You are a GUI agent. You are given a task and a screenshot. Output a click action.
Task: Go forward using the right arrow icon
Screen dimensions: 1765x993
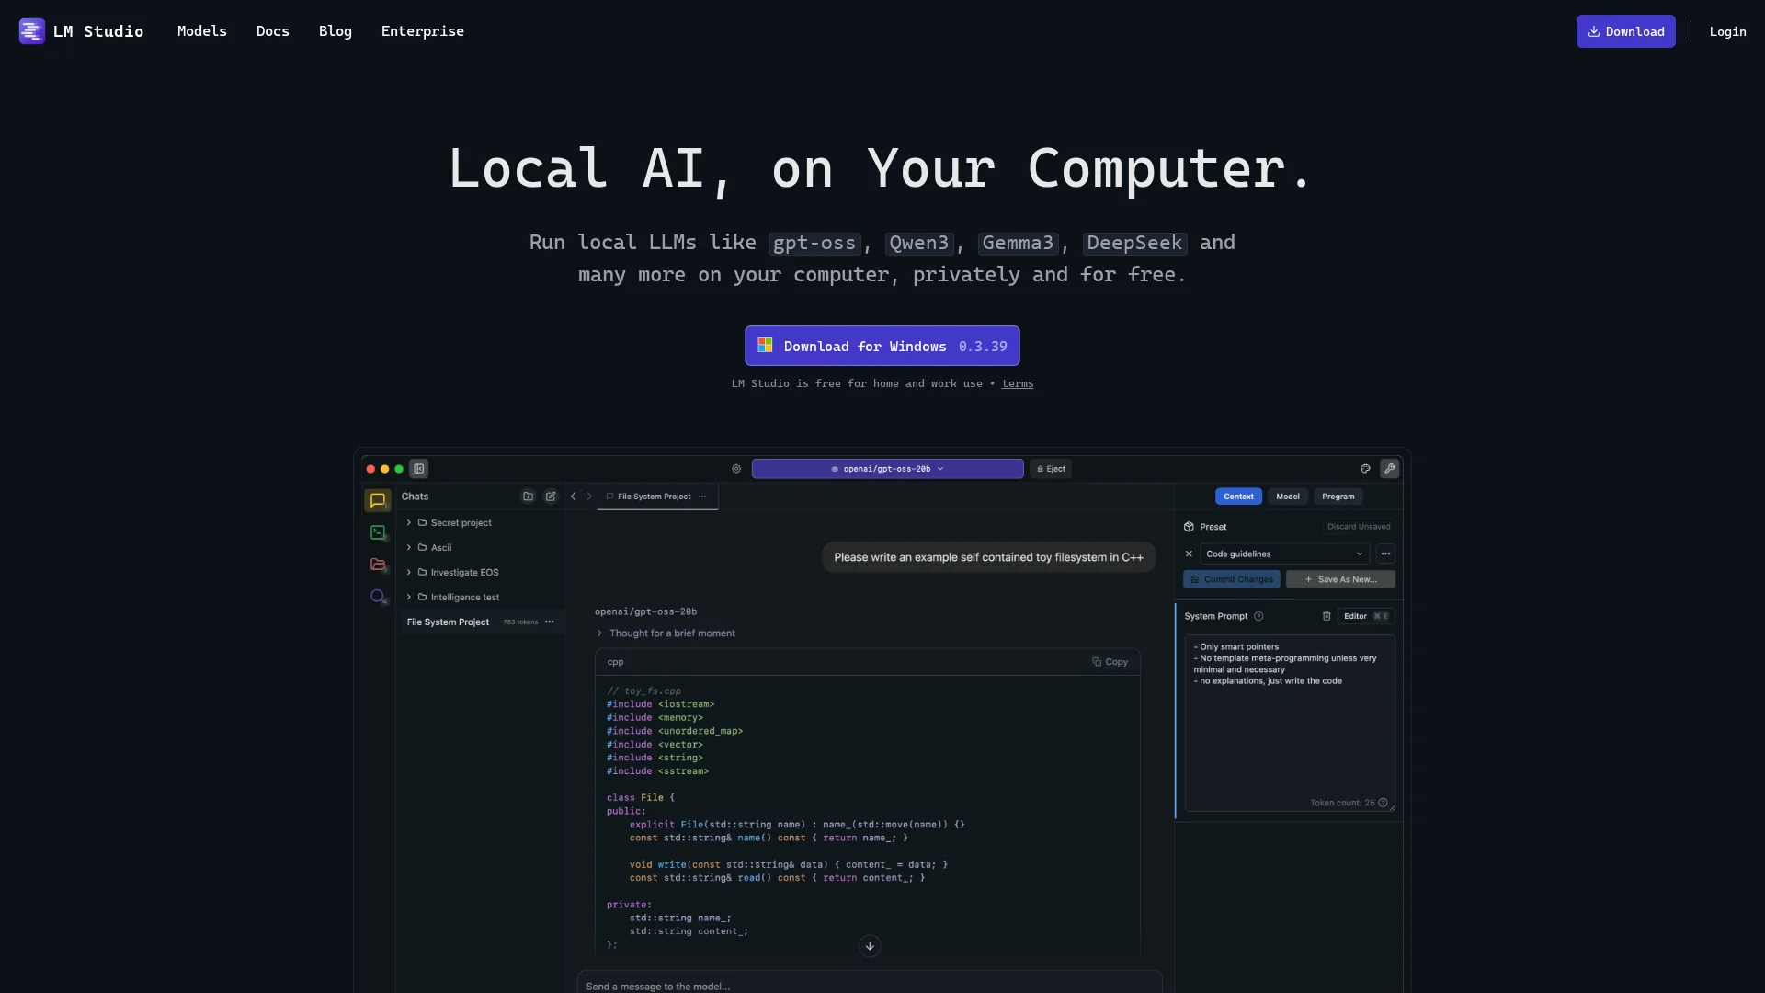point(590,496)
